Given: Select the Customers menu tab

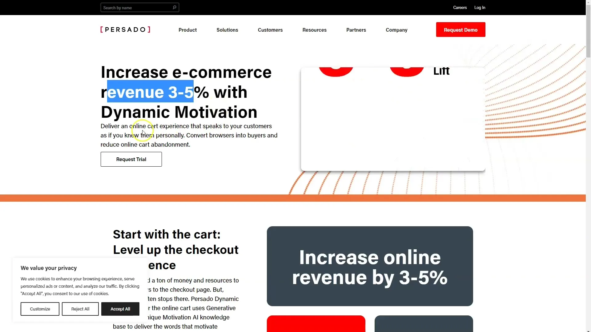Looking at the screenshot, I should (270, 29).
